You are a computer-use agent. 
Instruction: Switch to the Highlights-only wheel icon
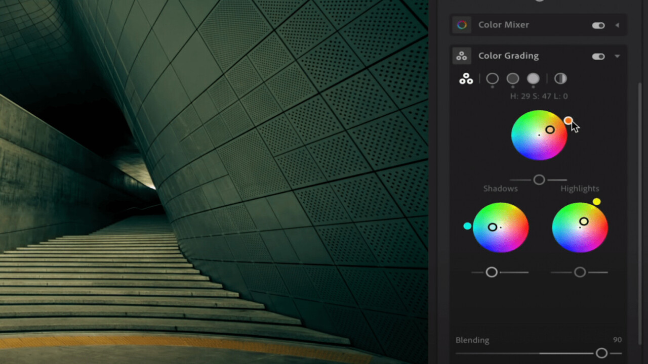coord(533,79)
